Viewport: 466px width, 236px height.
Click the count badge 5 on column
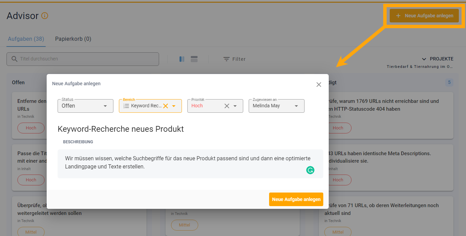[x=449, y=82]
